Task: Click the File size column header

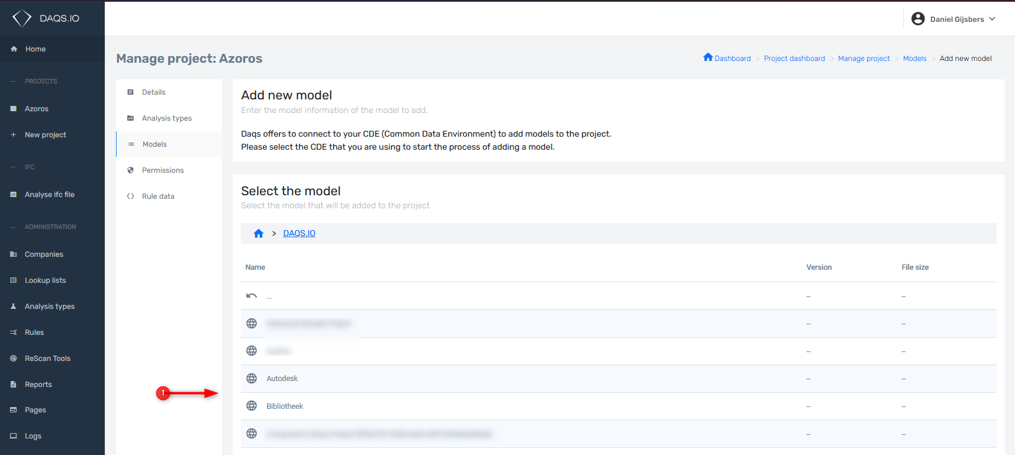Action: point(915,267)
